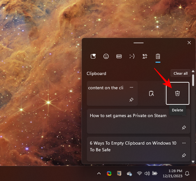Open See more menu for '6 Ways To Empty Clipboard'
The height and width of the screenshot is (181, 196).
(184, 143)
